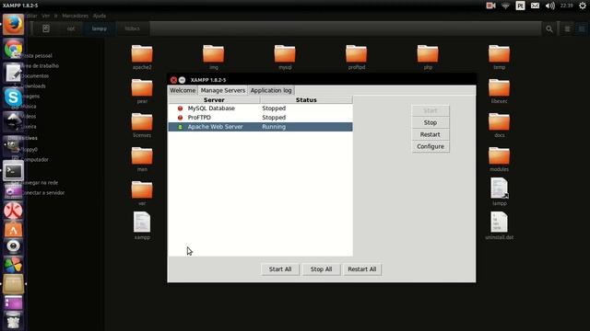Select the ProFTPD row
590x331 pixels.
(260, 118)
